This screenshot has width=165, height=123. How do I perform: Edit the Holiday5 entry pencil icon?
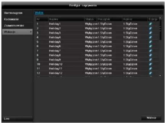150,42
